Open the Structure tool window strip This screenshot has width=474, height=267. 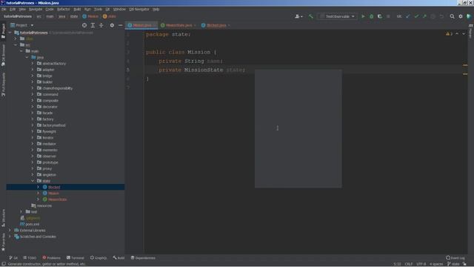[3, 217]
